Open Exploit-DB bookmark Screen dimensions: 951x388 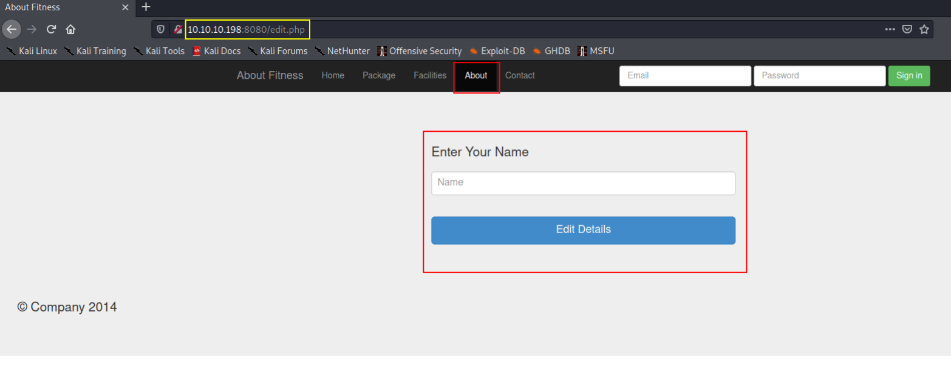(497, 51)
